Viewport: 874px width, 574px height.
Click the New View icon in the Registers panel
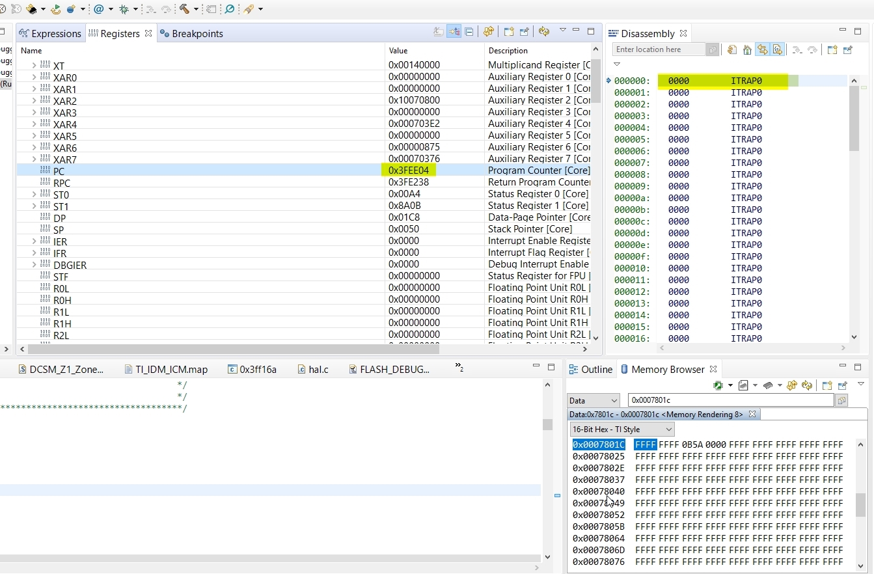point(509,31)
